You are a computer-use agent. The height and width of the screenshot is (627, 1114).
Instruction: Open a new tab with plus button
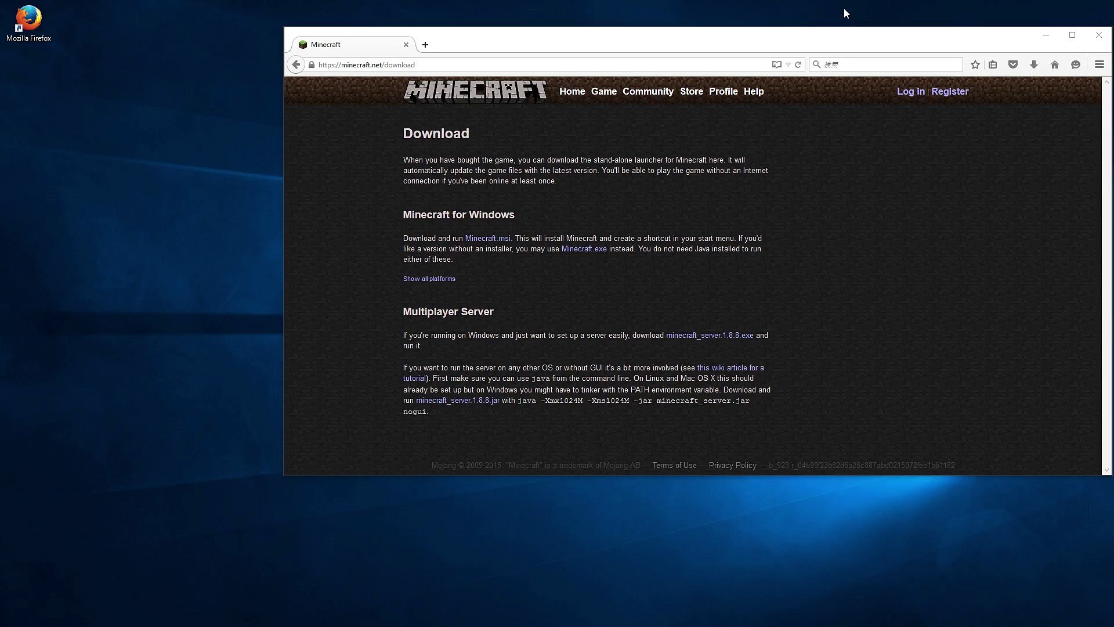click(x=425, y=45)
